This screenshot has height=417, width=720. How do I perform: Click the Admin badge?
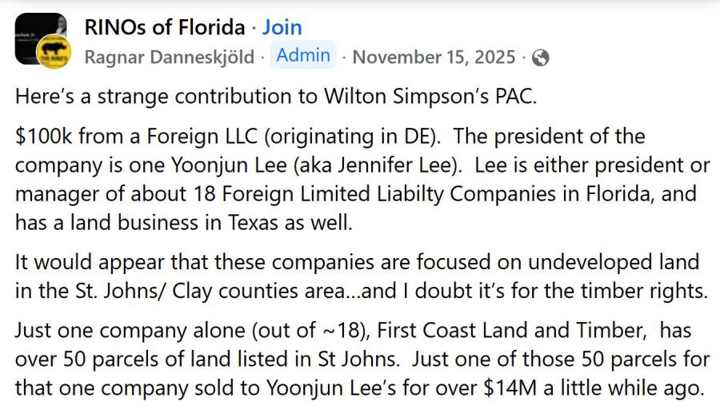pos(303,55)
